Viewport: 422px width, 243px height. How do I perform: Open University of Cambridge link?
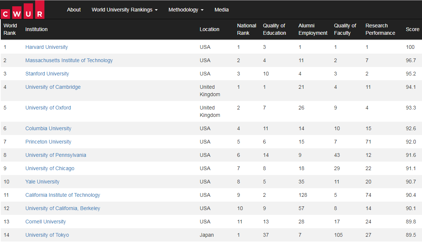click(53, 87)
